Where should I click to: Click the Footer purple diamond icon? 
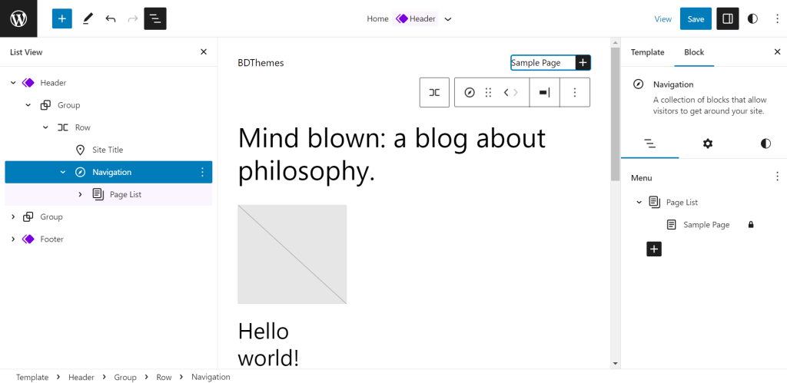coord(28,239)
